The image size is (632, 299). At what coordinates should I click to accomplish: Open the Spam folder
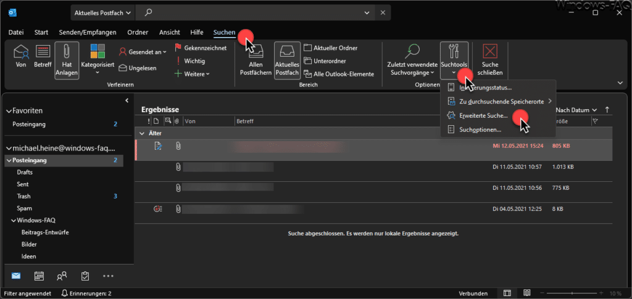click(24, 208)
